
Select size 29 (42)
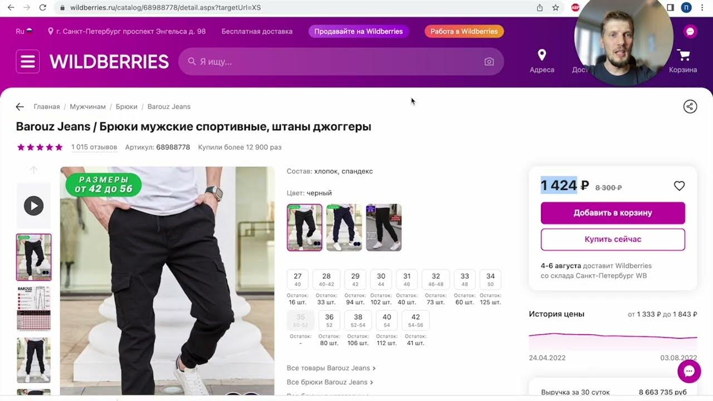[x=355, y=280]
